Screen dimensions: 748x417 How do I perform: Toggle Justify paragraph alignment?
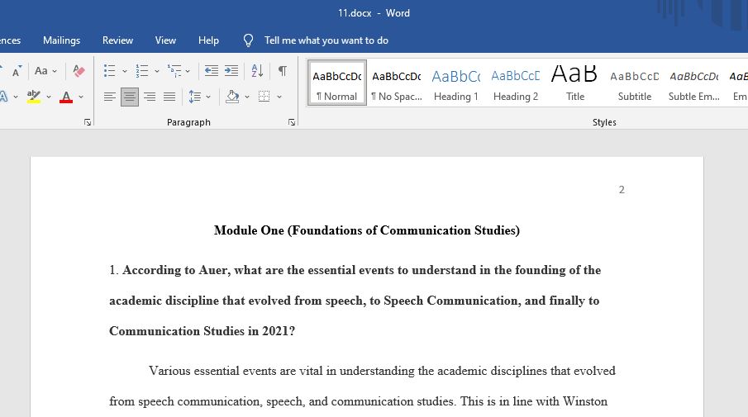pyautogui.click(x=169, y=97)
